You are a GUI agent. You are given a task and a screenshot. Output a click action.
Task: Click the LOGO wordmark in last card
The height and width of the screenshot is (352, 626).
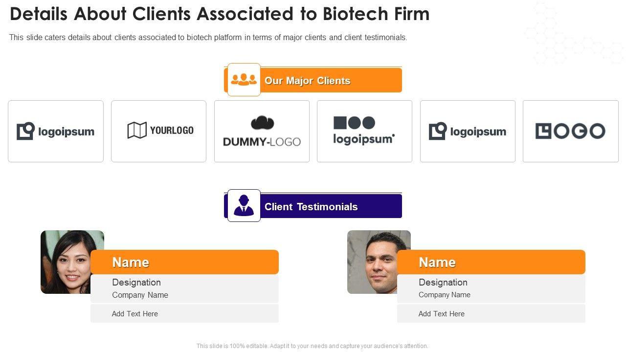click(x=570, y=131)
